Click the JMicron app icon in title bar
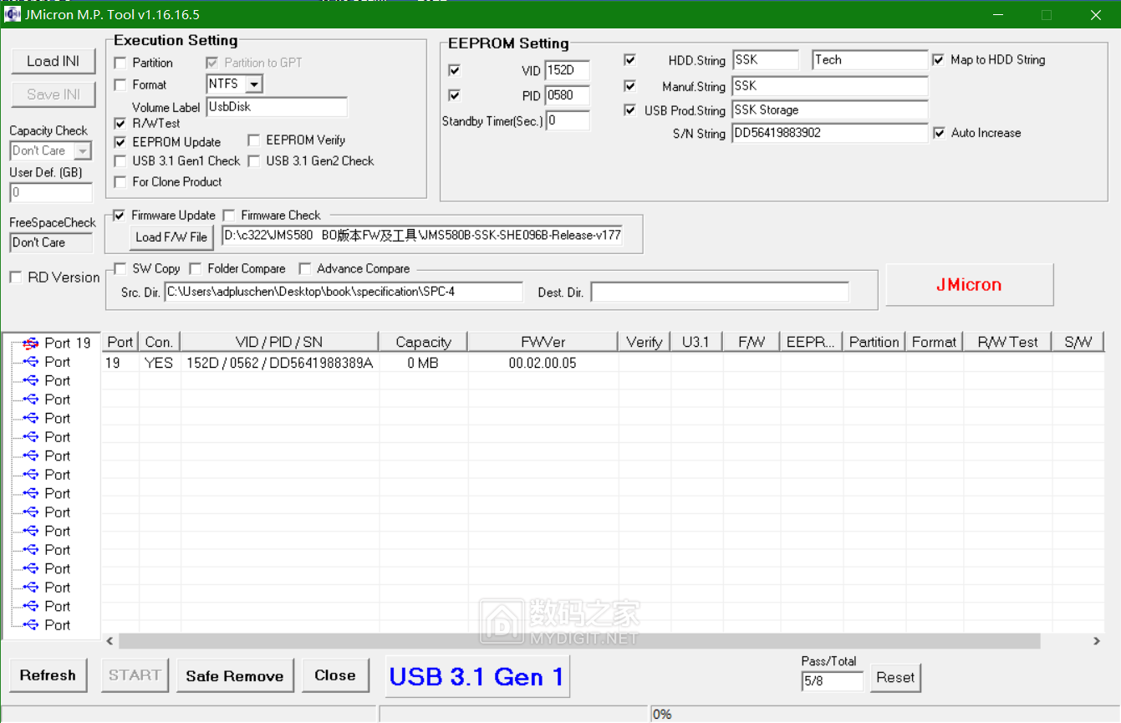Viewport: 1121px width, 723px height. pos(13,14)
